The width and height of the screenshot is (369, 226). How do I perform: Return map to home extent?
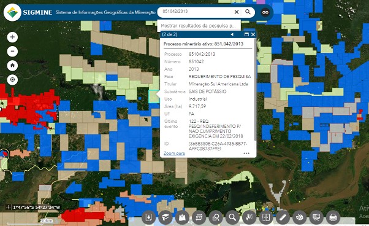12,65
